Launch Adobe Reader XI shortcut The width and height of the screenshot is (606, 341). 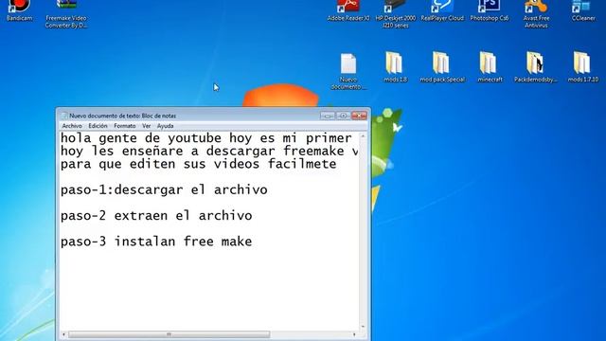pyautogui.click(x=348, y=10)
